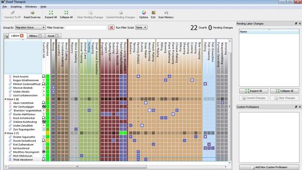The image size is (302, 170).
Task: Click the yellow happiness cell of Ducim Keskaltosed
Action: [48, 141]
